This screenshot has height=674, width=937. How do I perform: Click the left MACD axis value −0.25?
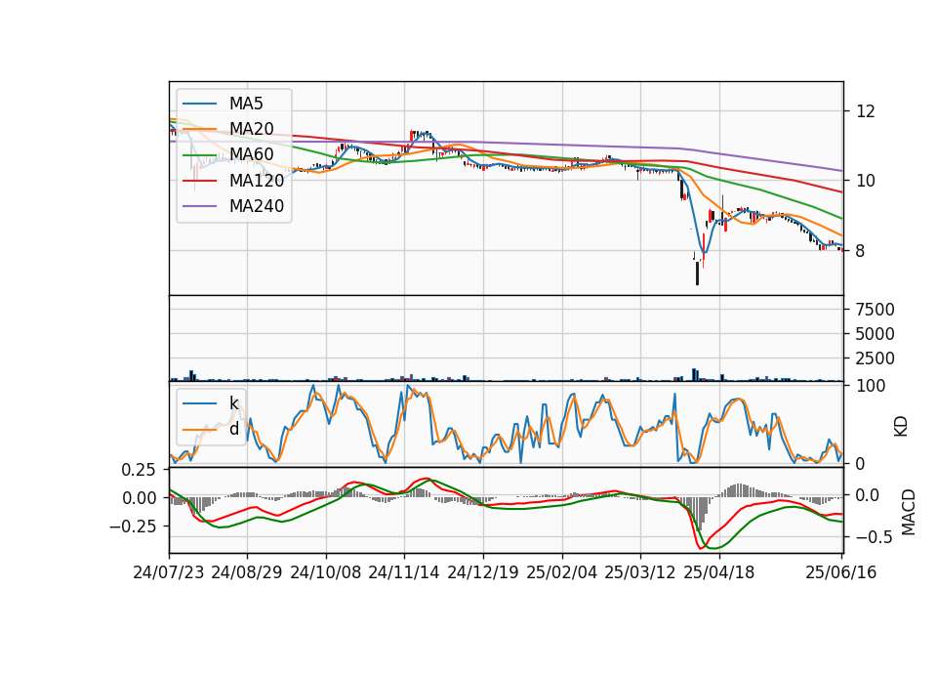(x=133, y=527)
